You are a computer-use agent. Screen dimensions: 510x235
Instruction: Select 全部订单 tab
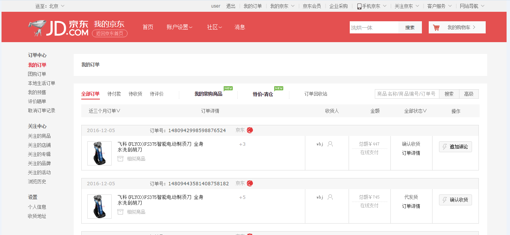(90, 94)
